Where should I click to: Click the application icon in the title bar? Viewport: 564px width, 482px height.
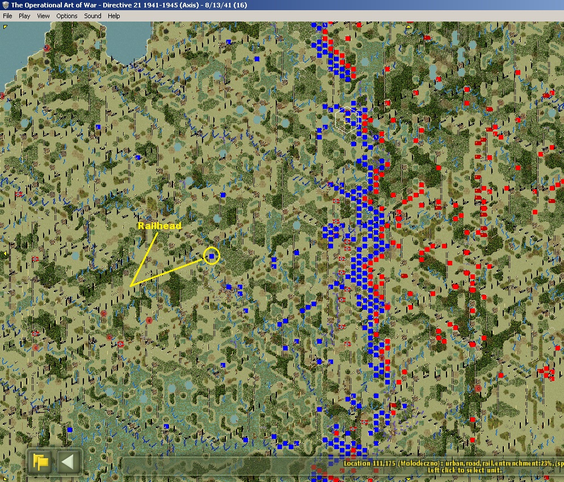pos(6,5)
